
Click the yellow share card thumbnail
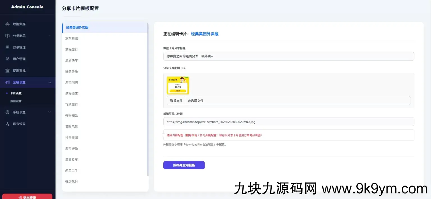tap(178, 85)
